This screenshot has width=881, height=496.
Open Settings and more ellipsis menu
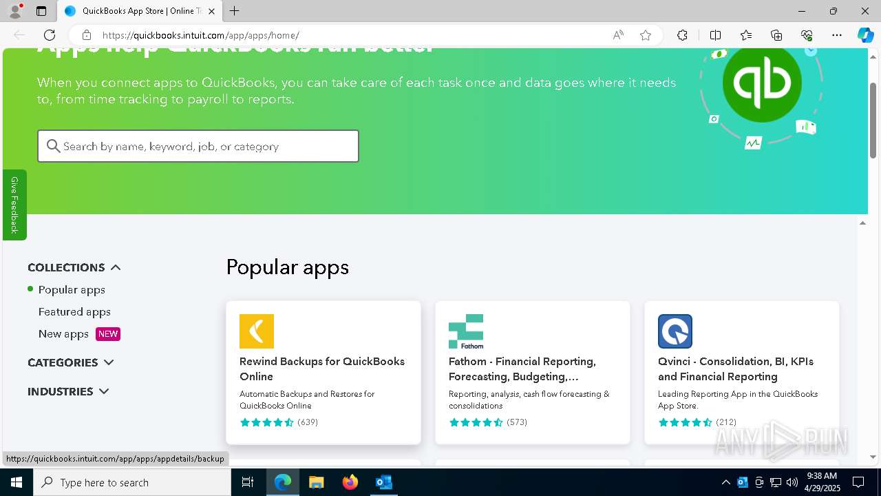[837, 35]
